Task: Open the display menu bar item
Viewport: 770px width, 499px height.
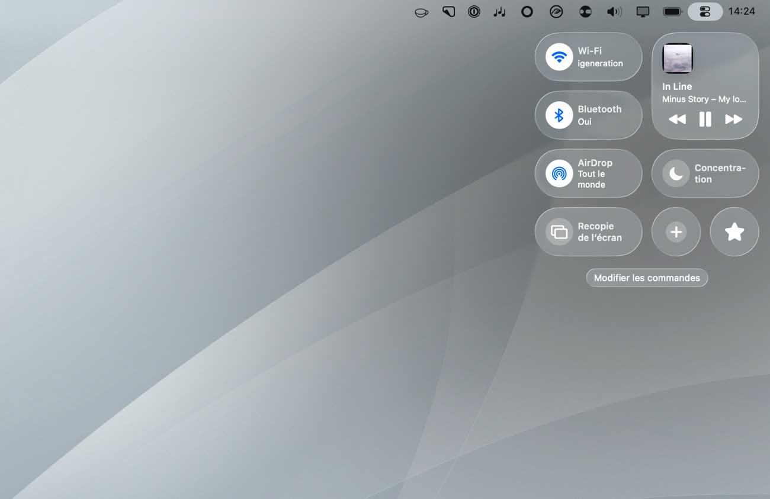Action: (x=643, y=12)
